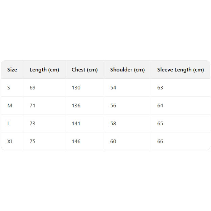The height and width of the screenshot is (211, 211).
Task: Click the length value 69
Action: [33, 88]
